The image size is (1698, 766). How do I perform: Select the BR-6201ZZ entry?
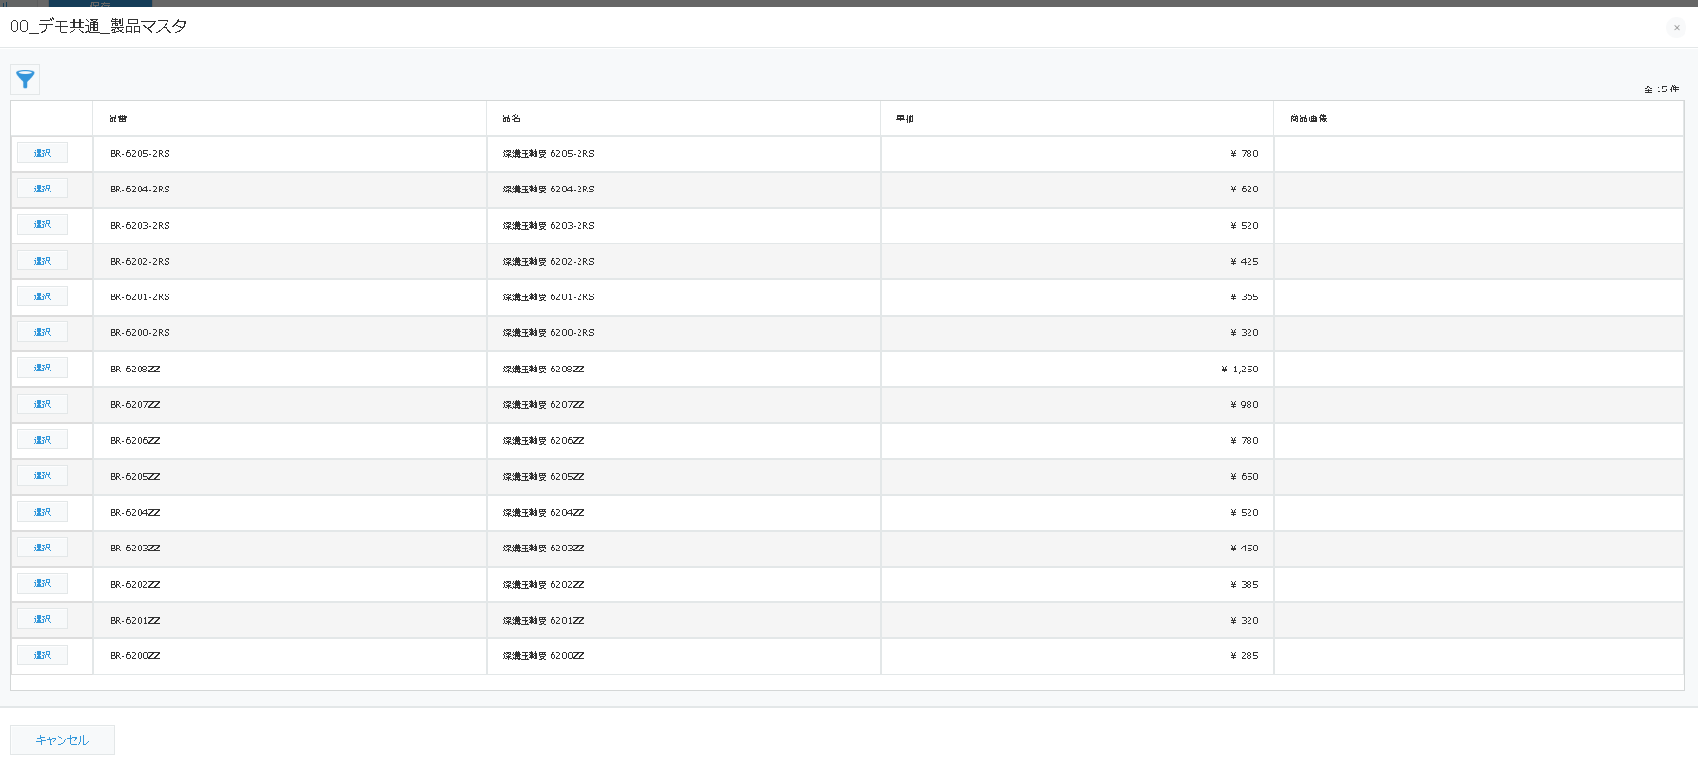tap(42, 619)
